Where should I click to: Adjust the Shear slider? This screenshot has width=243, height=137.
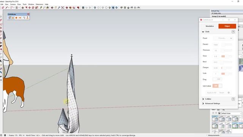[x=227, y=56]
